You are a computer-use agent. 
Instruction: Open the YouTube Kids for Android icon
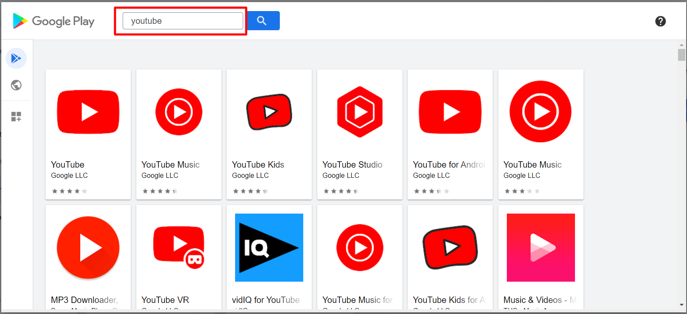[450, 248]
